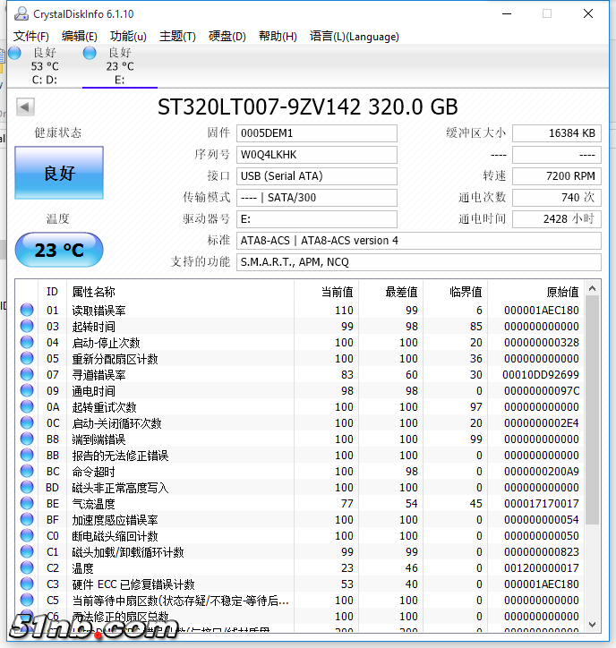Viewport: 616px width, 648px height.
Task: Select raw value 000017170017 in 气流温度 row
Action: (x=542, y=504)
